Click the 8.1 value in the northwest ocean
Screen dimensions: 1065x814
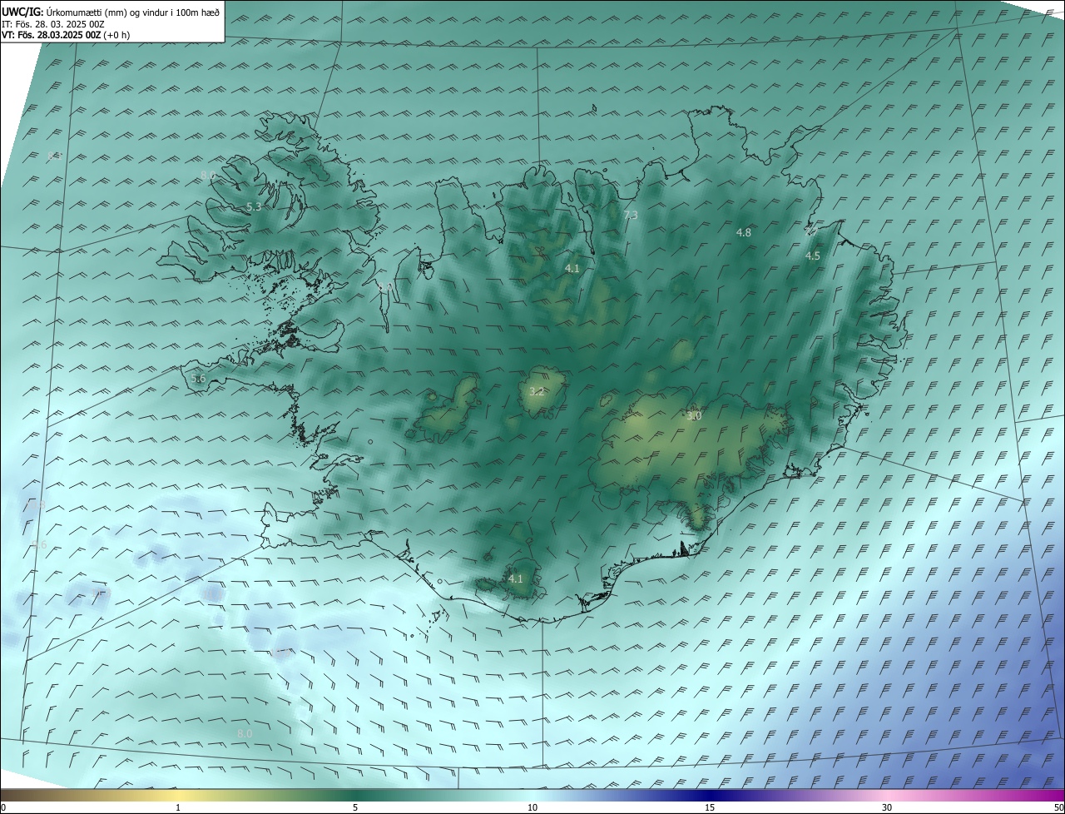pyautogui.click(x=54, y=156)
